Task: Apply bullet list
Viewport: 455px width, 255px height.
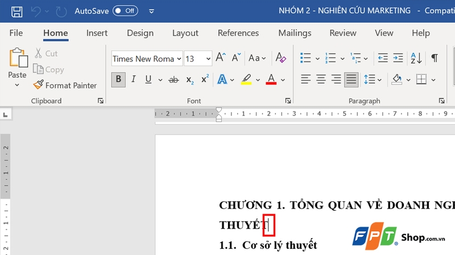Action: 305,58
